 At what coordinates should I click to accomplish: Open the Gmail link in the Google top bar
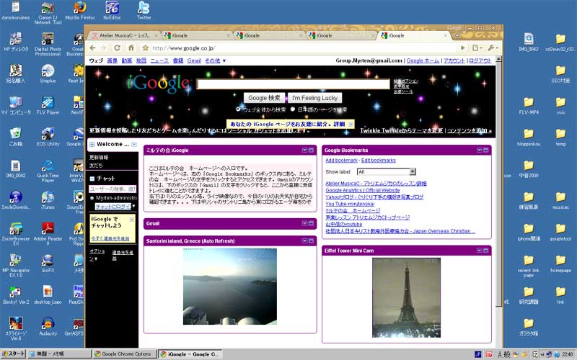pos(194,60)
